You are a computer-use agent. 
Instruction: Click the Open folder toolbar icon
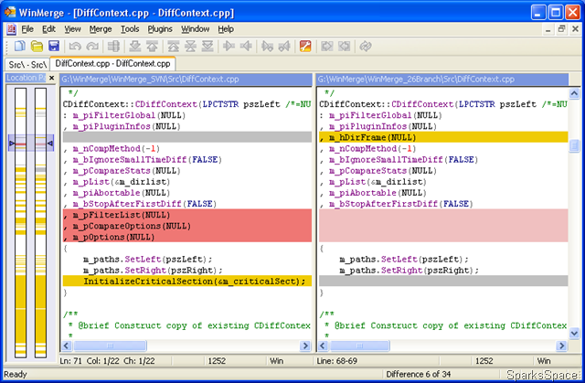pos(37,46)
